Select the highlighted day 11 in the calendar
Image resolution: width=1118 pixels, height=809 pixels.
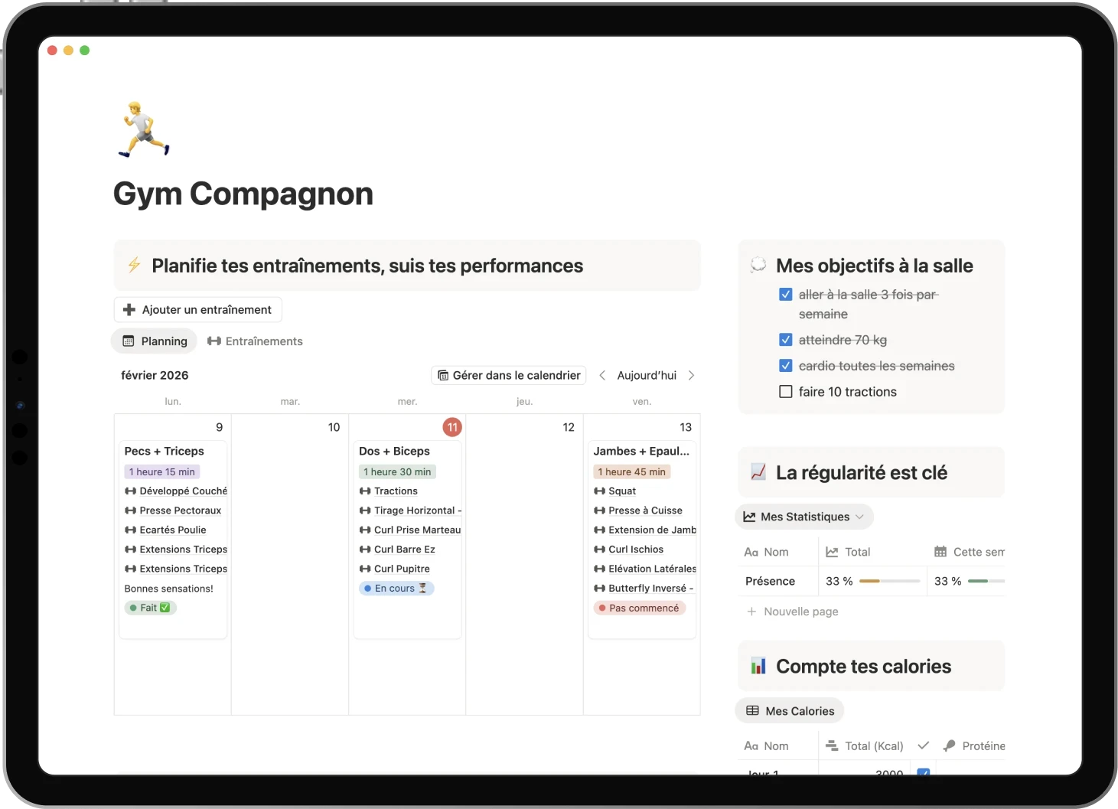(452, 427)
